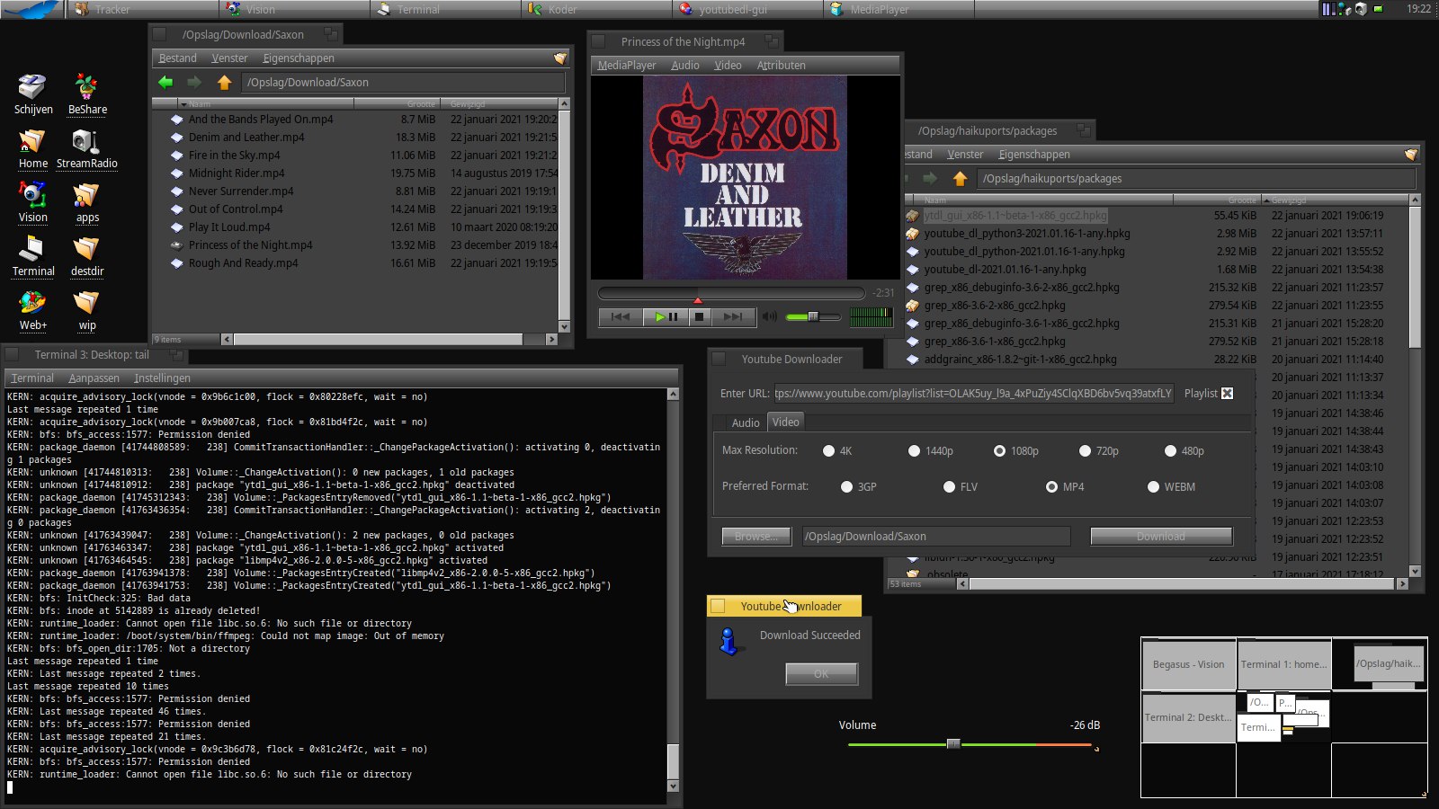Go forward in the Saxon Tracker window
This screenshot has width=1439, height=809.
pyautogui.click(x=194, y=82)
